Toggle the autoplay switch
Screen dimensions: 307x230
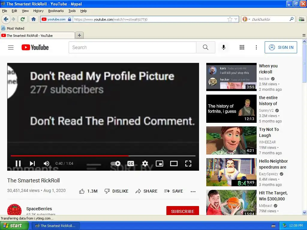pos(115,164)
